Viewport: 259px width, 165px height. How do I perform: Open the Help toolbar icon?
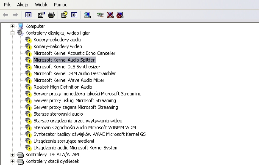point(64,15)
